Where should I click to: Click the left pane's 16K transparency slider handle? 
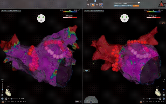12,99
